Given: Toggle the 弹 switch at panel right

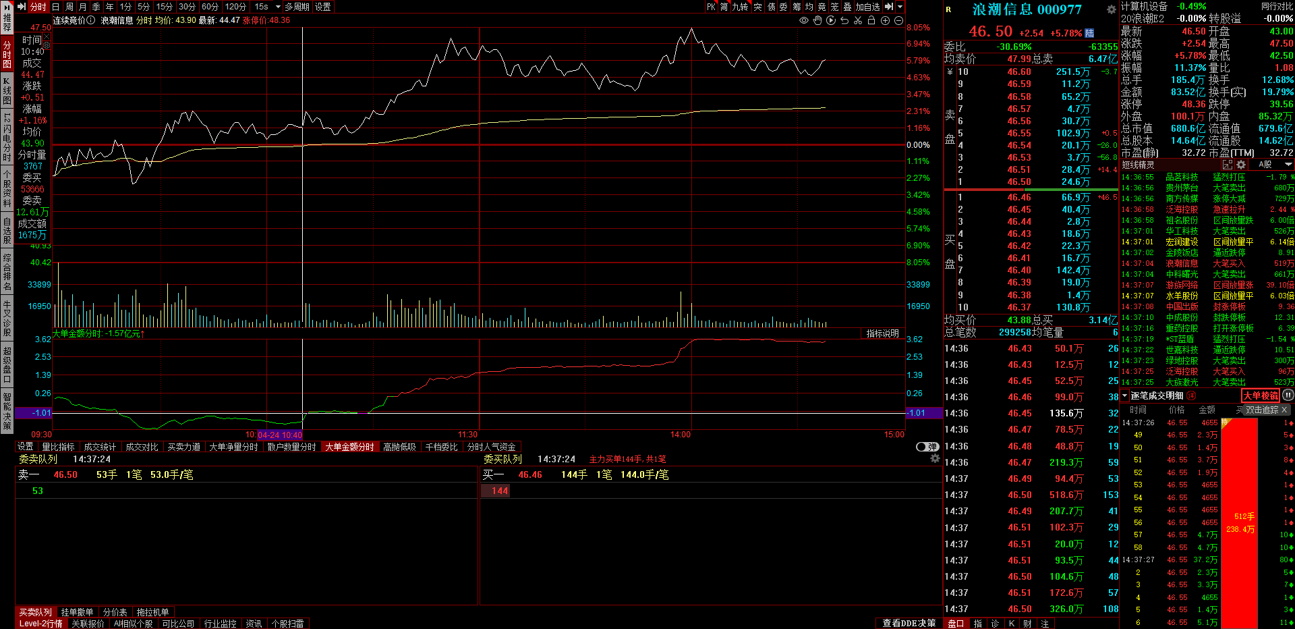Looking at the screenshot, I should click(x=927, y=447).
